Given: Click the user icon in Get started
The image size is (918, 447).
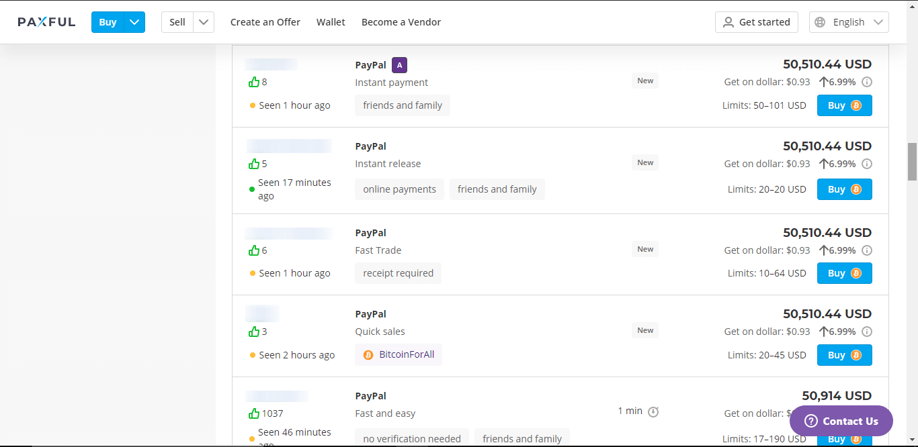Looking at the screenshot, I should coord(728,22).
